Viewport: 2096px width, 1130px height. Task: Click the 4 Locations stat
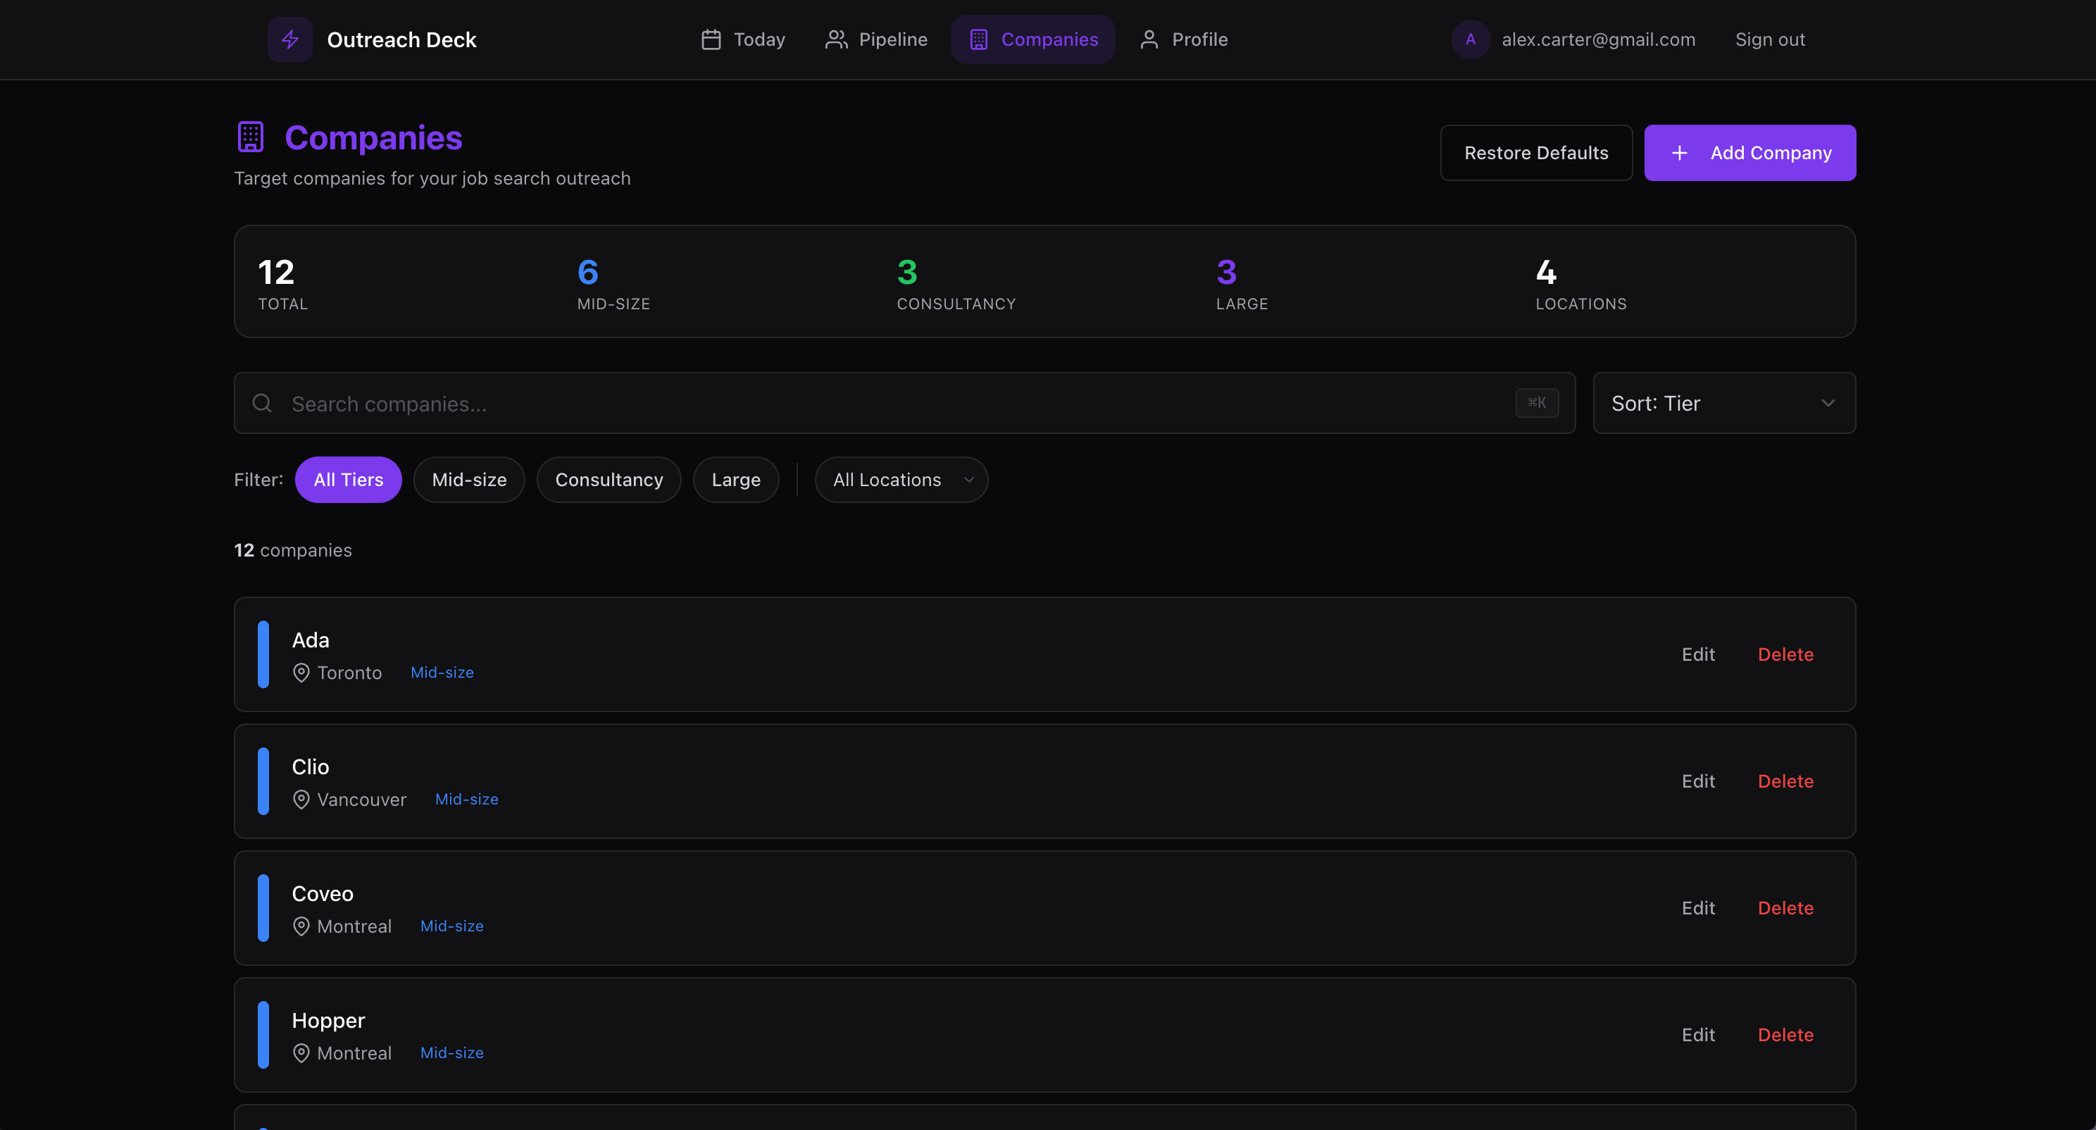[x=1581, y=283]
